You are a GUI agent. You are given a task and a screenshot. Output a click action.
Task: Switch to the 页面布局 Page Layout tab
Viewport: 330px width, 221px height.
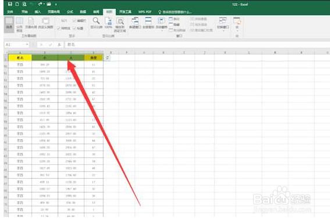[x=54, y=12]
